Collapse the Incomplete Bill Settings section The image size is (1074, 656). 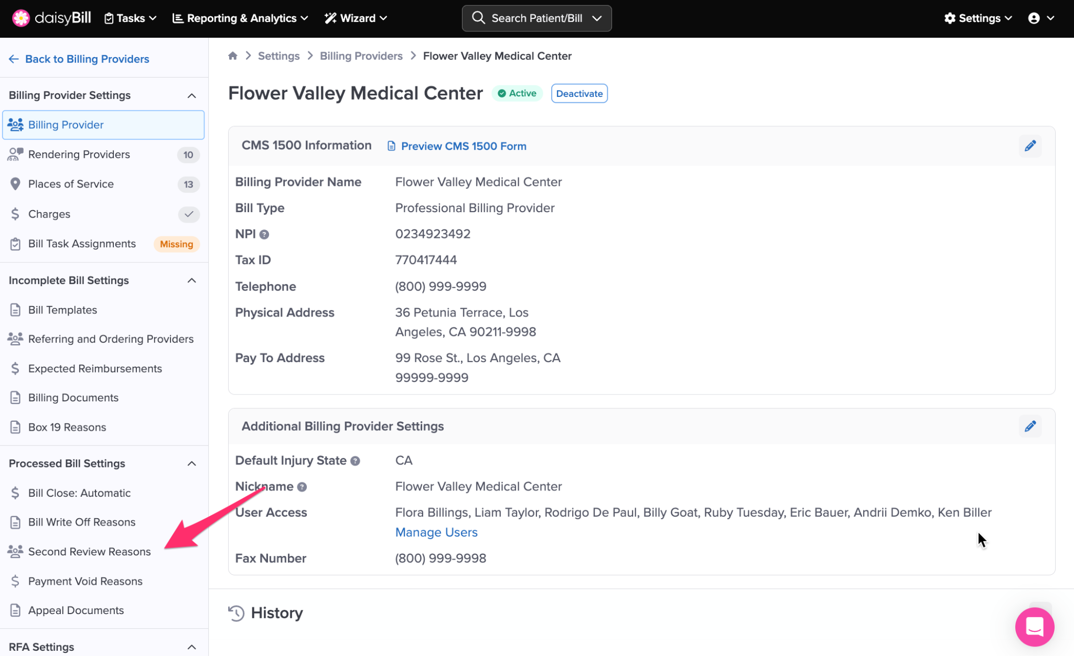click(191, 280)
